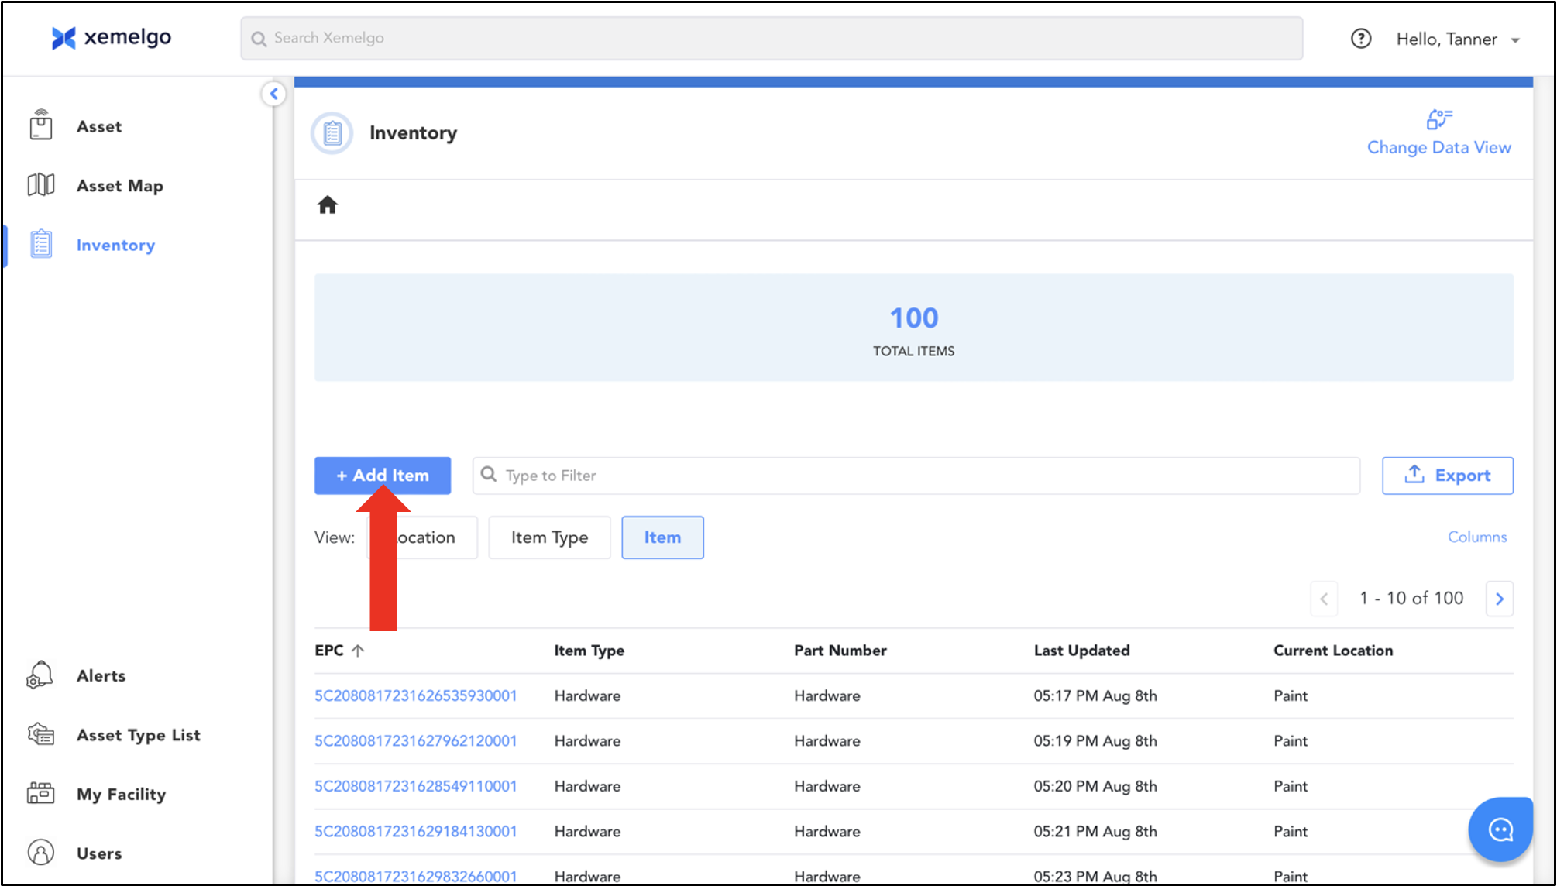Collapse the sidebar with the chevron

tap(273, 94)
